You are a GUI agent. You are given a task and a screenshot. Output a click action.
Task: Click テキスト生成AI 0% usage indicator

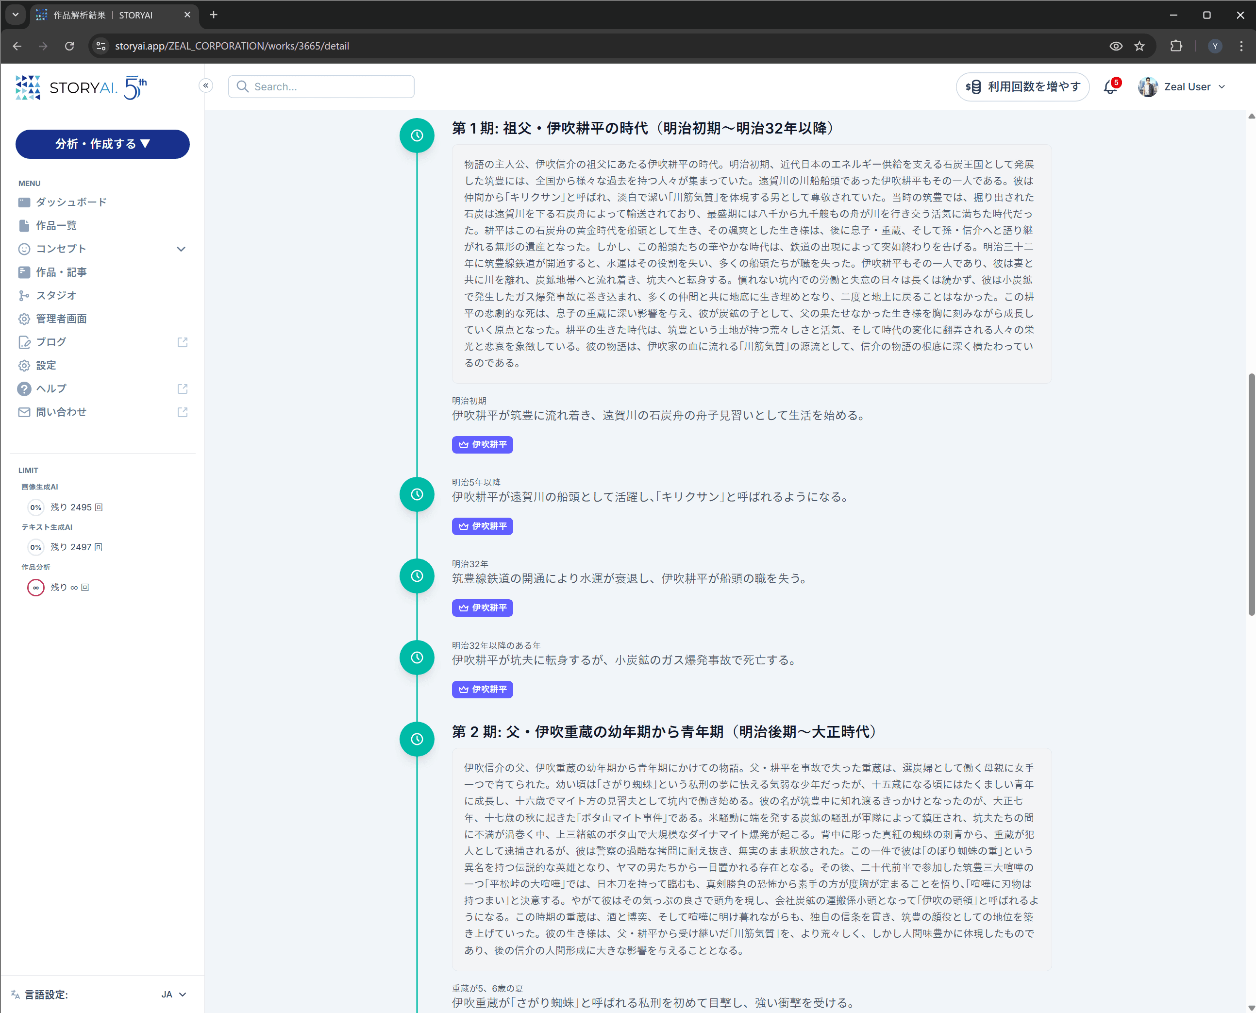coord(35,547)
